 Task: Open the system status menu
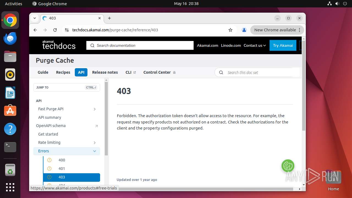[x=337, y=4]
